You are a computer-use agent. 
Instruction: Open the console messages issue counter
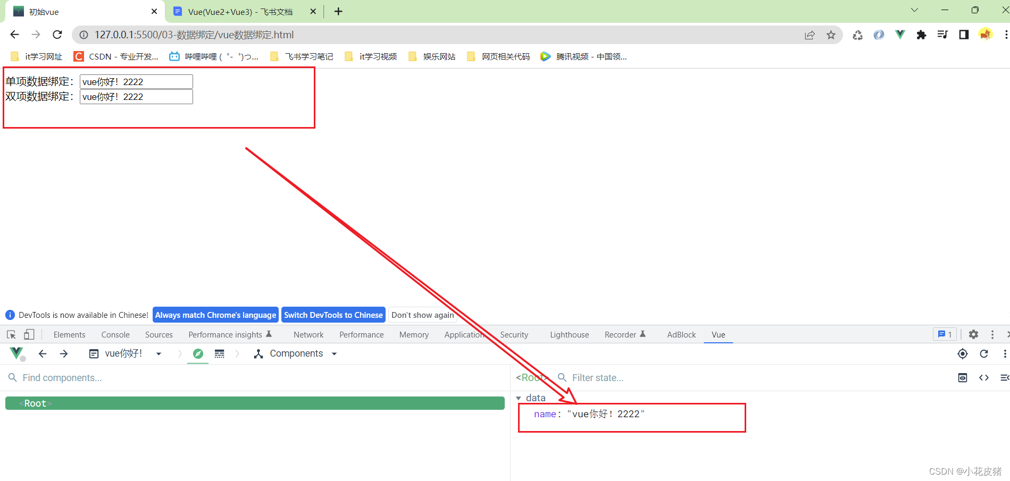pos(945,334)
